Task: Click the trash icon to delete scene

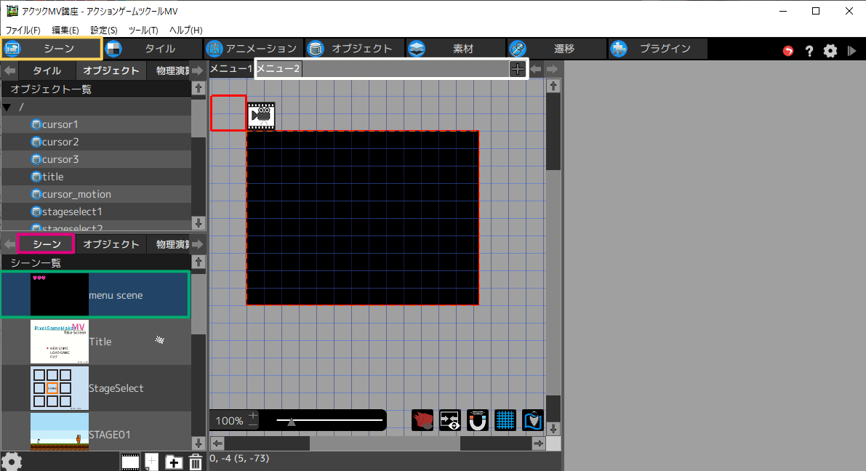Action: [196, 462]
